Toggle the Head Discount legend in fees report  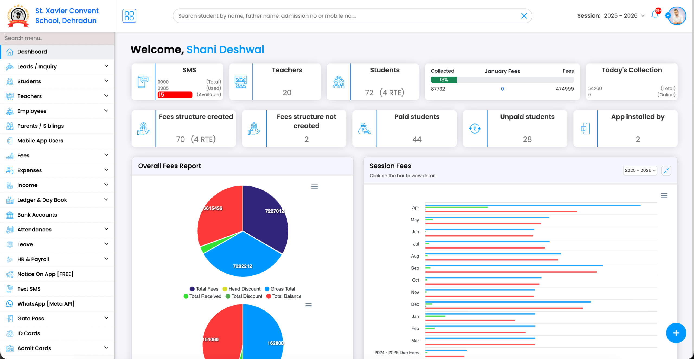tap(242, 289)
